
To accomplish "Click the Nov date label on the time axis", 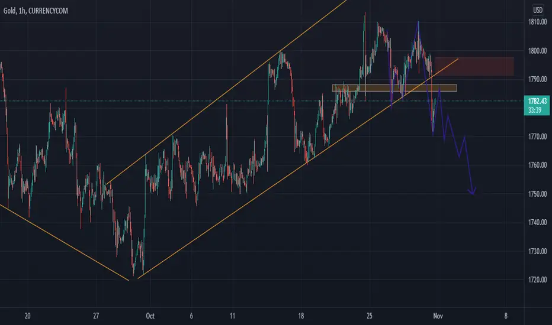I will pos(438,316).
